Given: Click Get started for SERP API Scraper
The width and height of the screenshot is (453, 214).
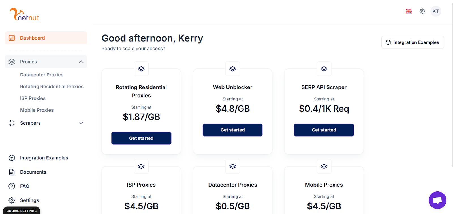Looking at the screenshot, I should [x=324, y=130].
